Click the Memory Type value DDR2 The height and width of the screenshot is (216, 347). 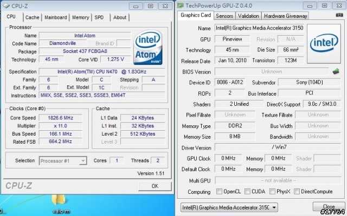point(235,126)
